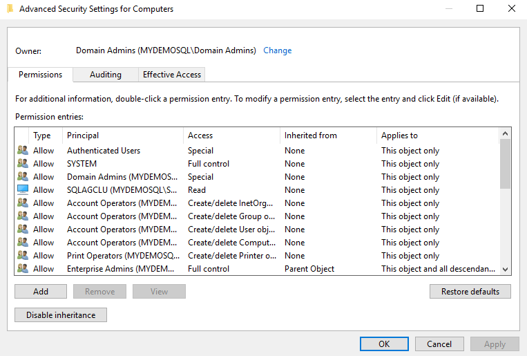Click the Domain Admins row icon
The width and height of the screenshot is (527, 356).
pyautogui.click(x=22, y=177)
